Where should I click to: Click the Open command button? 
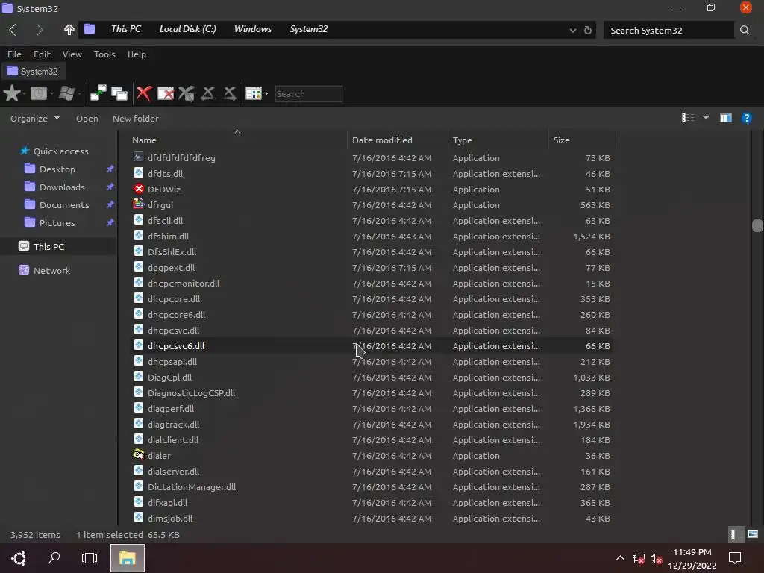coord(87,119)
